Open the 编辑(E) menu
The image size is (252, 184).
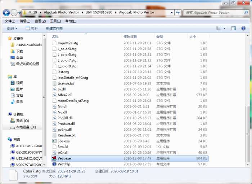tap(25, 21)
